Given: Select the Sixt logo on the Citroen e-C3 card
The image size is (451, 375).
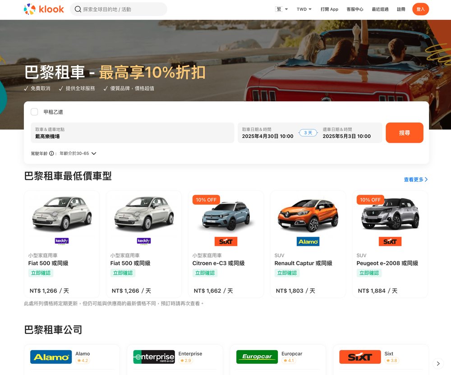Looking at the screenshot, I should click(x=225, y=241).
